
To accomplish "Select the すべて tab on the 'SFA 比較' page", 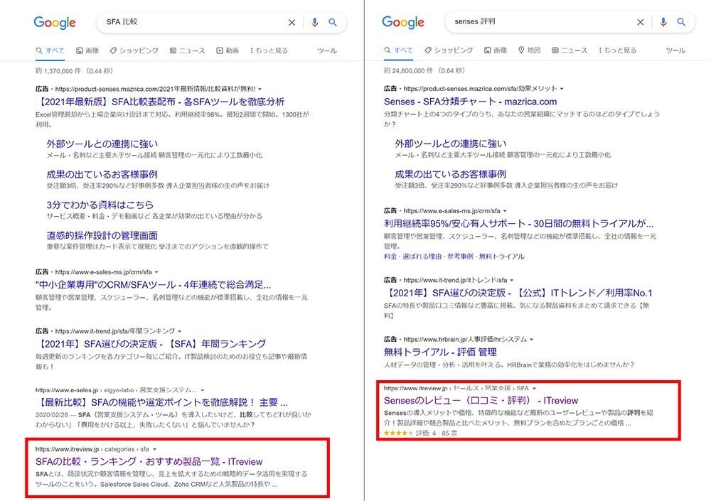I will (50, 50).
